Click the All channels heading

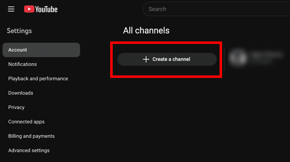coord(146,31)
